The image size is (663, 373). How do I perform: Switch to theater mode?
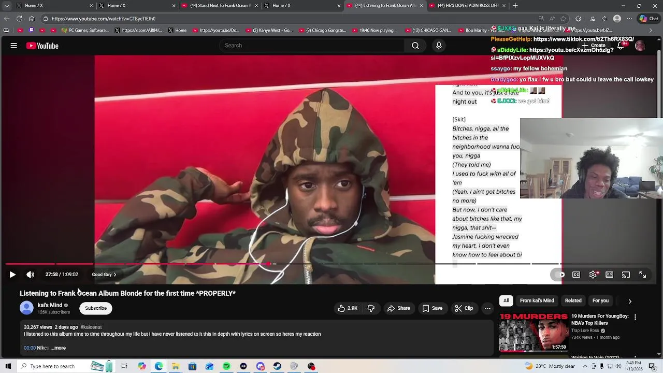610,275
